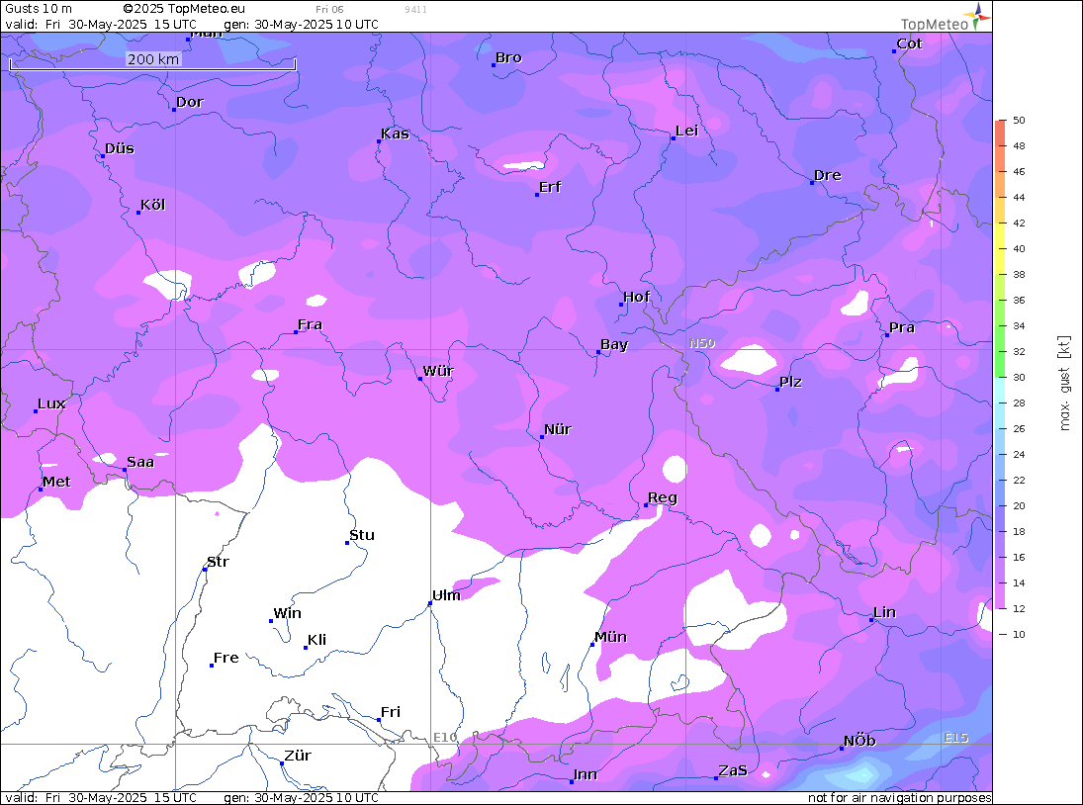Click the ZaS city label
Viewport: 1083px width, 805px height.
732,770
